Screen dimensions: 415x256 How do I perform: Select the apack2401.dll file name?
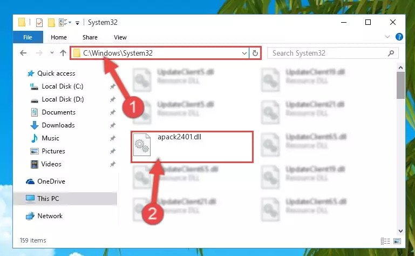point(179,137)
